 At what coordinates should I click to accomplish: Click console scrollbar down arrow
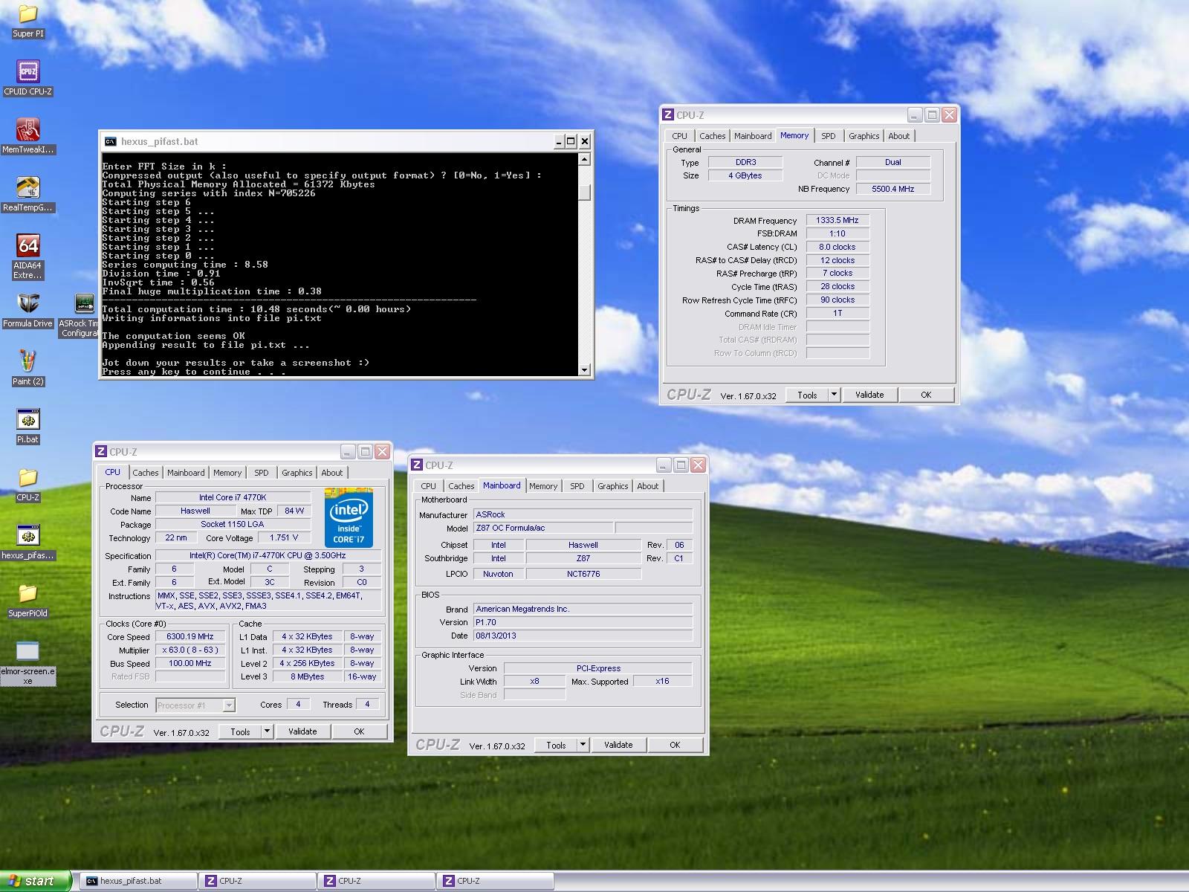[585, 369]
